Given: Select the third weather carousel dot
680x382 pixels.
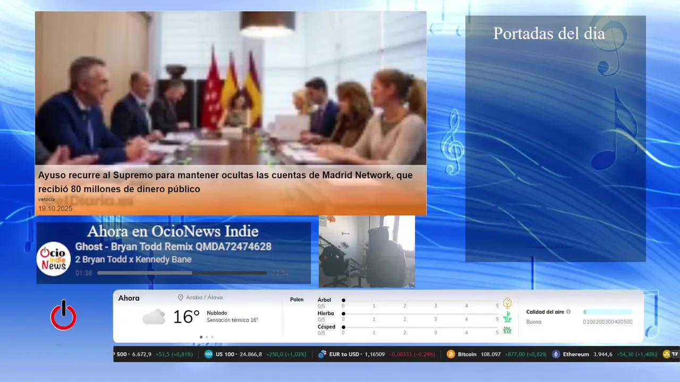Looking at the screenshot, I should 212,337.
